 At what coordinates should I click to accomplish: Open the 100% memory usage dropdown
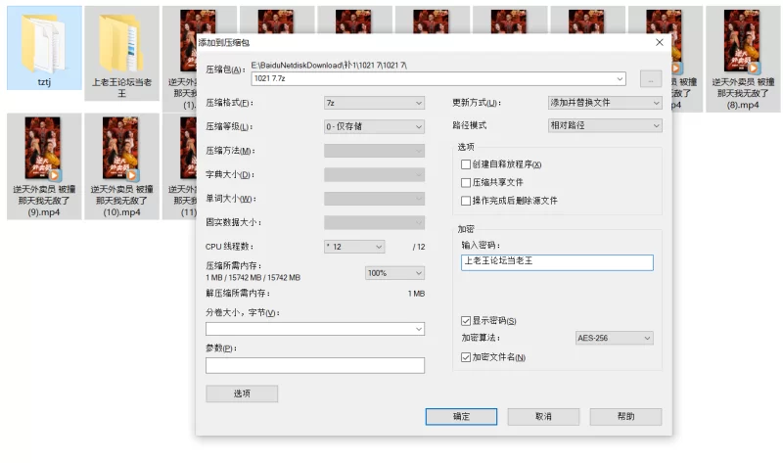click(394, 273)
